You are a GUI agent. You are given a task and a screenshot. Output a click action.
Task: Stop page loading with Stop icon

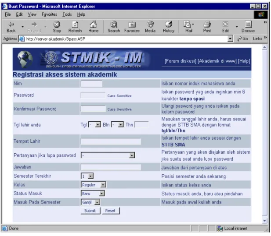pyautogui.click(x=57, y=25)
